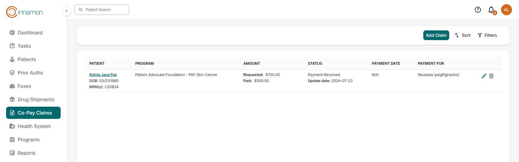
Task: Open the notifications bell
Action: click(x=491, y=10)
